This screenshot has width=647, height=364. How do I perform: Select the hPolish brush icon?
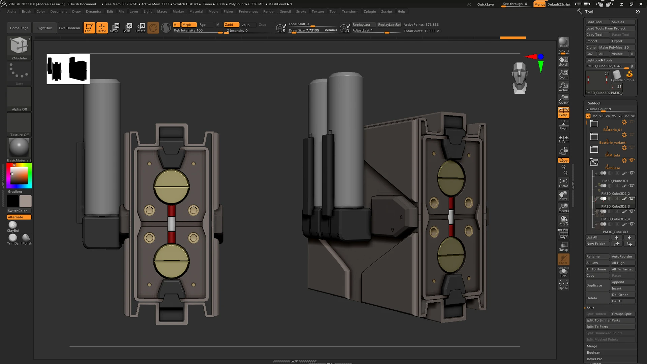26,239
